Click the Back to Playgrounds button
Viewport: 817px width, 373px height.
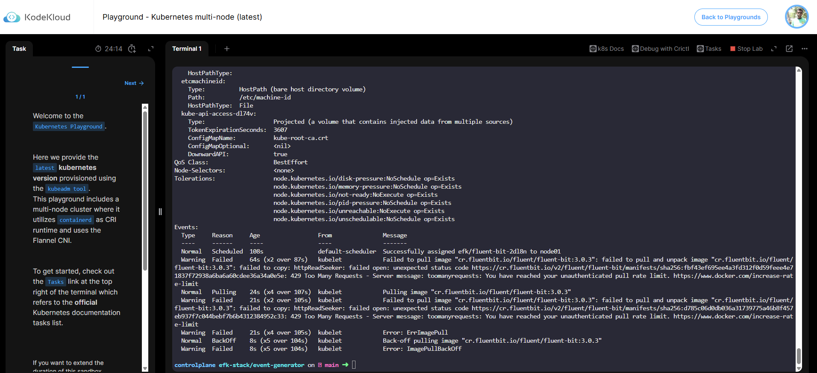(x=731, y=17)
